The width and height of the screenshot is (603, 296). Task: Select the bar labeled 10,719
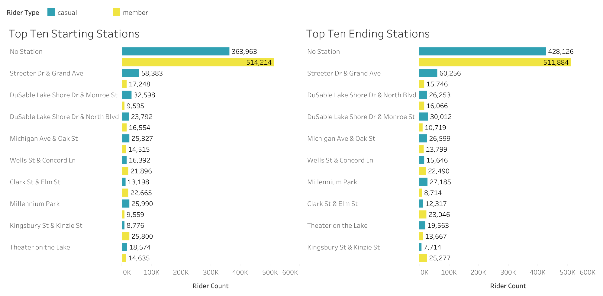[421, 127]
